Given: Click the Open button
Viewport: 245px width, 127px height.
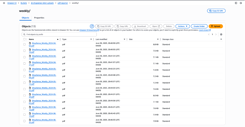Looking at the screenshot, I should pos(156,26).
